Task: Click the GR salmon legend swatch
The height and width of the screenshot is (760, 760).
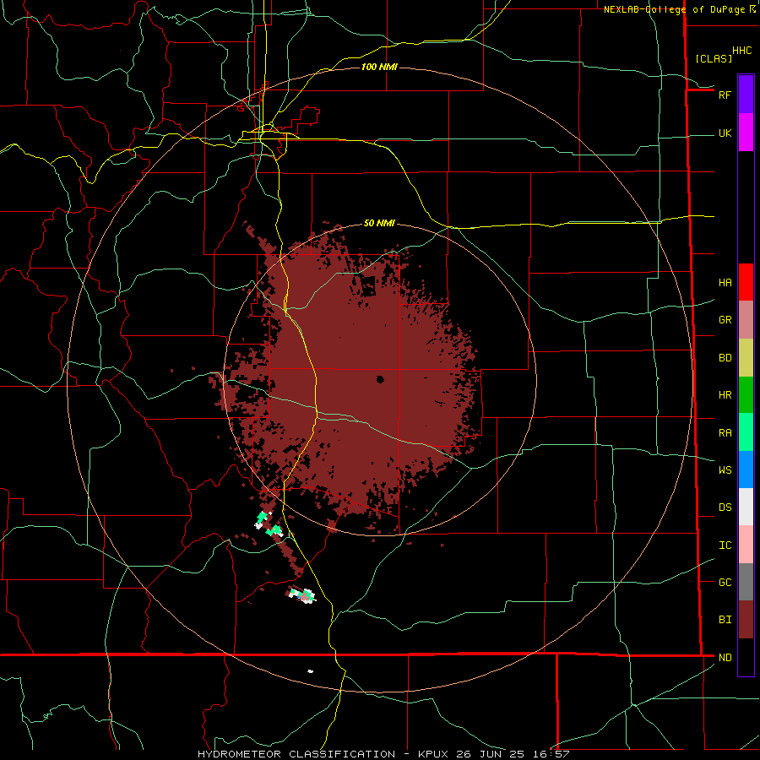Action: click(746, 320)
